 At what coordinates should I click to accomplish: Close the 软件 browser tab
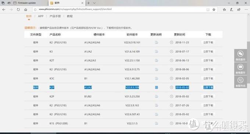[82, 3]
